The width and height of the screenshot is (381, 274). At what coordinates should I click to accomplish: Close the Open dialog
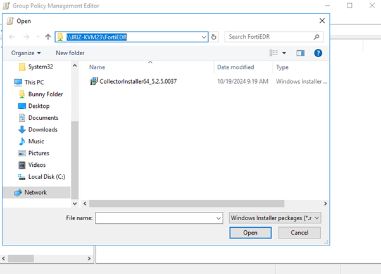[x=322, y=21]
